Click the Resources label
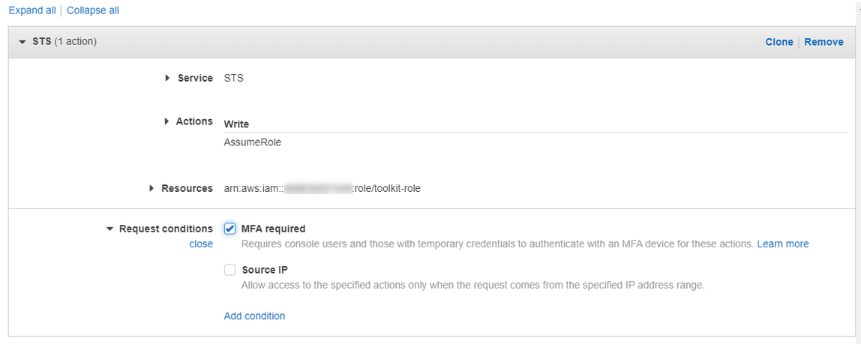 [x=187, y=188]
